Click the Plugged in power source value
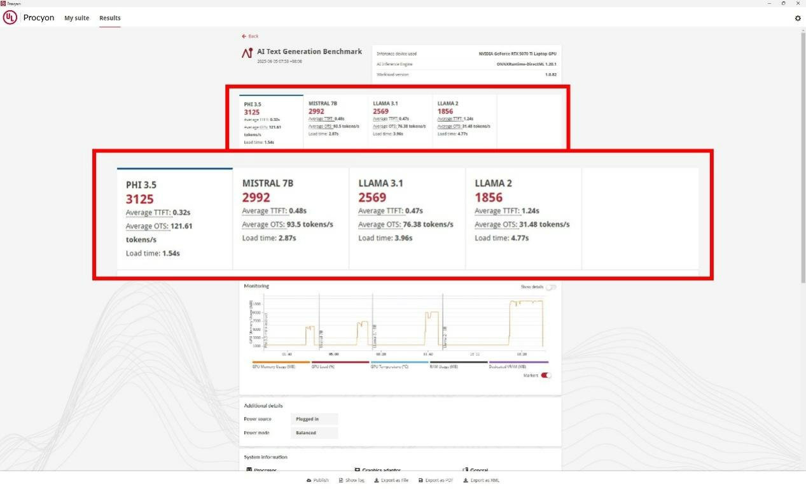 314,419
